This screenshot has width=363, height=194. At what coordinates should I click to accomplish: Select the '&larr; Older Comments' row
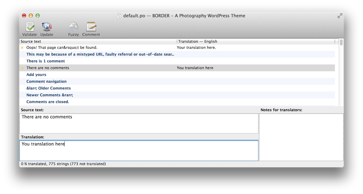(x=48, y=88)
